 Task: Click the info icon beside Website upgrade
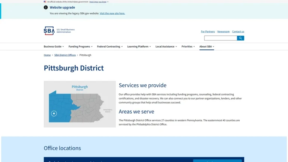point(46,7)
